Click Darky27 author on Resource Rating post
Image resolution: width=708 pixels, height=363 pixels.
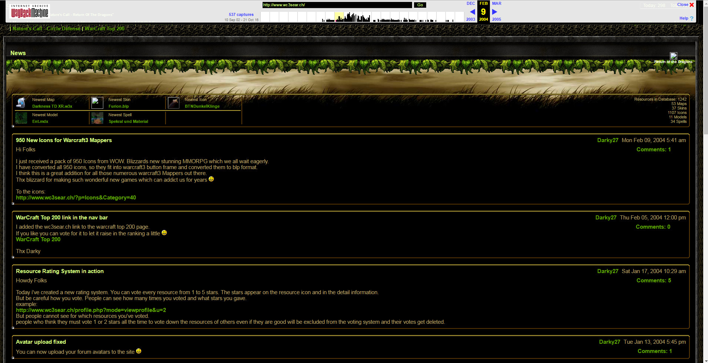(x=608, y=271)
